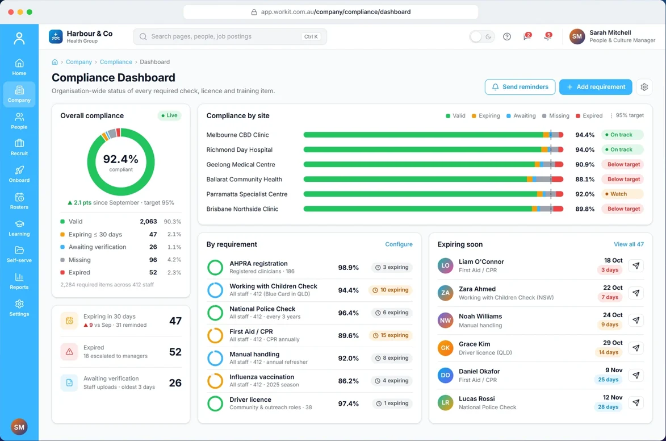The image size is (666, 441).
Task: Go to Recruit in sidebar
Action: (19, 147)
